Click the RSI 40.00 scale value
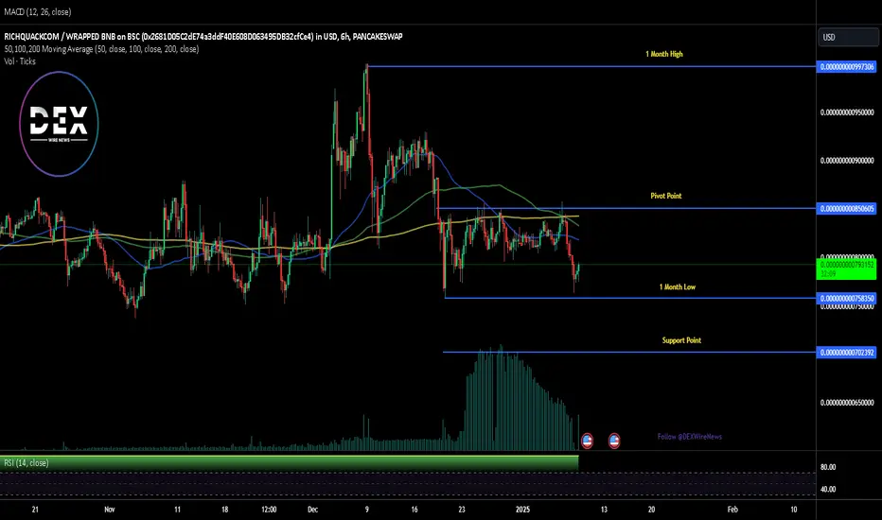 pyautogui.click(x=828, y=489)
